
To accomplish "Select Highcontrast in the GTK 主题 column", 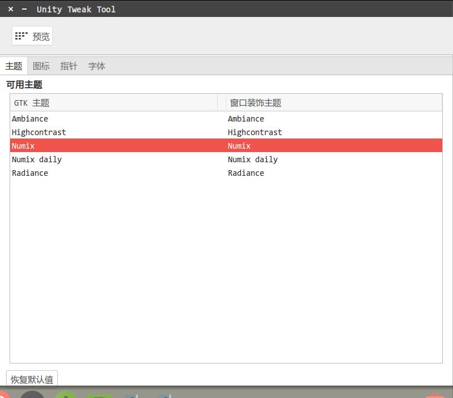I will [x=39, y=132].
